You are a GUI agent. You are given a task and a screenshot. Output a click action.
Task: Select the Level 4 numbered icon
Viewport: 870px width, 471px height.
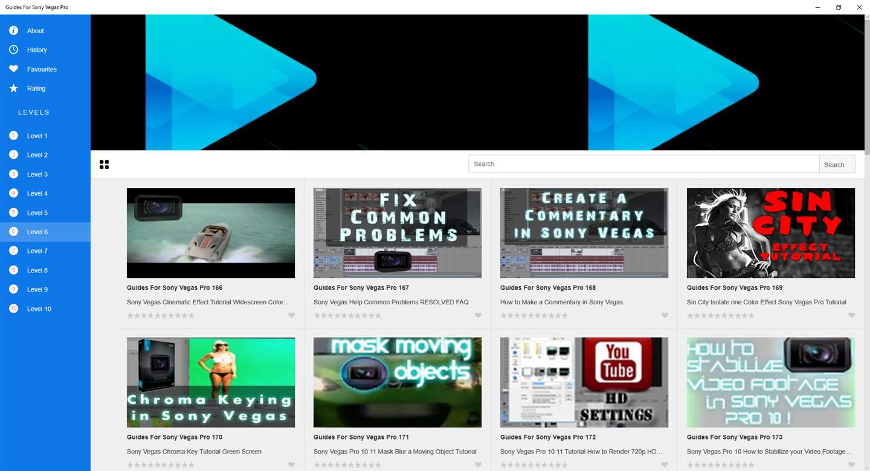coord(13,193)
